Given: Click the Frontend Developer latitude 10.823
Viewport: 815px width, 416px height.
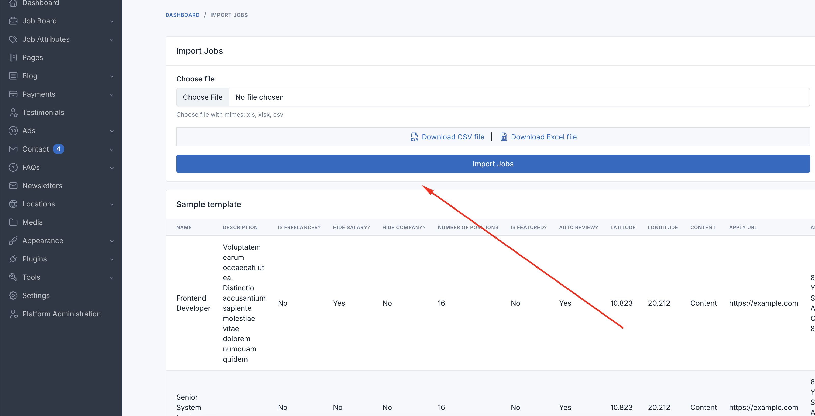Looking at the screenshot, I should point(621,303).
